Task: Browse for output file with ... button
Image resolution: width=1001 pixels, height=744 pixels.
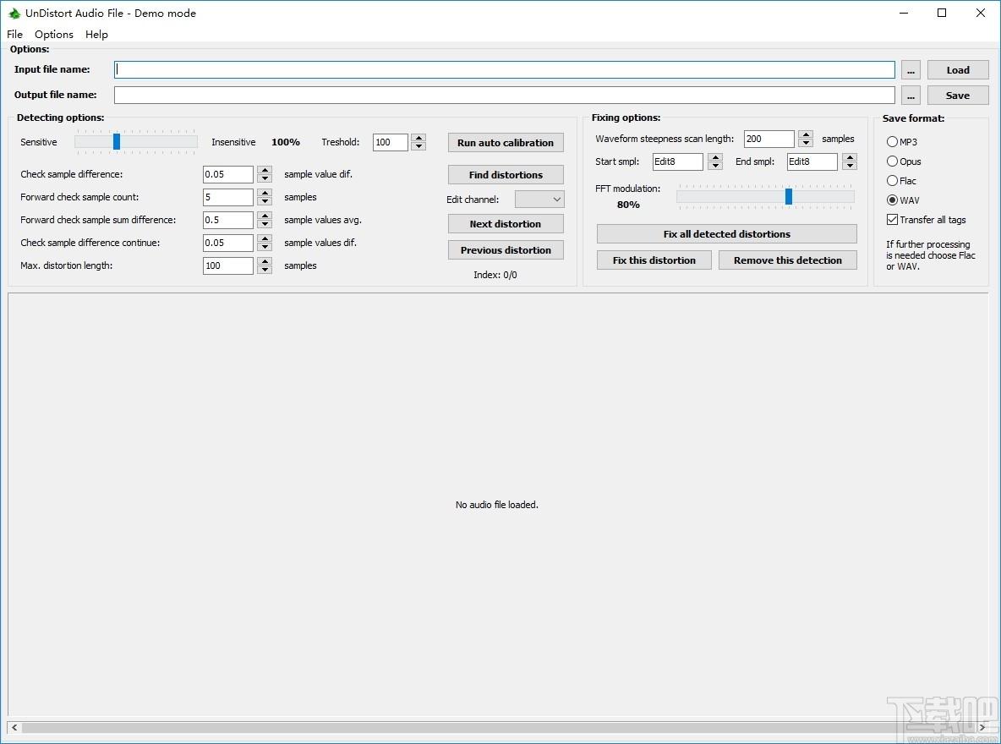Action: click(911, 96)
